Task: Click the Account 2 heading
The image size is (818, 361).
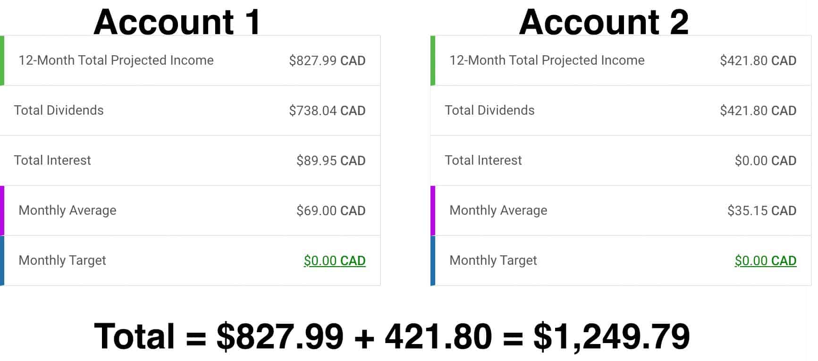Action: [603, 22]
